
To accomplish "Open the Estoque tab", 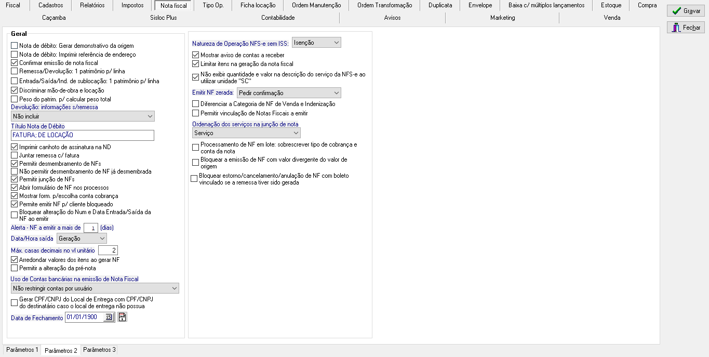I will pyautogui.click(x=611, y=5).
